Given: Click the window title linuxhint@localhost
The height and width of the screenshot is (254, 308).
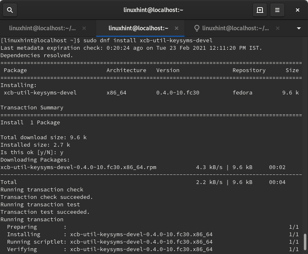Looking at the screenshot, I should pos(153,10).
